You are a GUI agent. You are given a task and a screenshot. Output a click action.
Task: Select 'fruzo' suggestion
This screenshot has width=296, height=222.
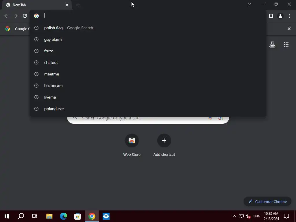pos(148,51)
